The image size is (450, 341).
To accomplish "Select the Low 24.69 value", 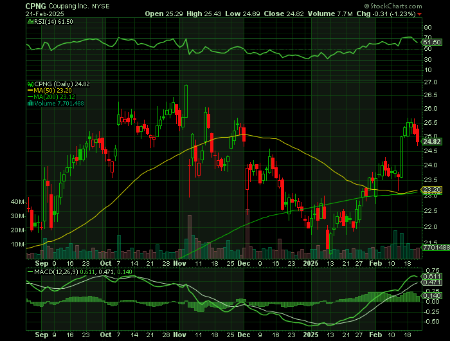I will pos(243,14).
